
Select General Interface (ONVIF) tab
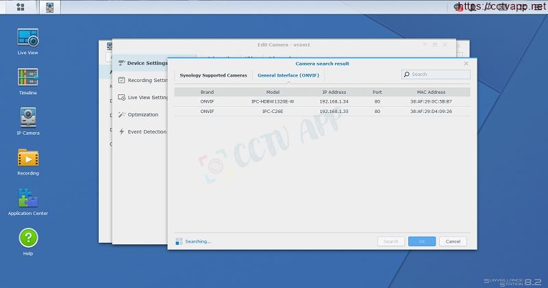tap(288, 75)
